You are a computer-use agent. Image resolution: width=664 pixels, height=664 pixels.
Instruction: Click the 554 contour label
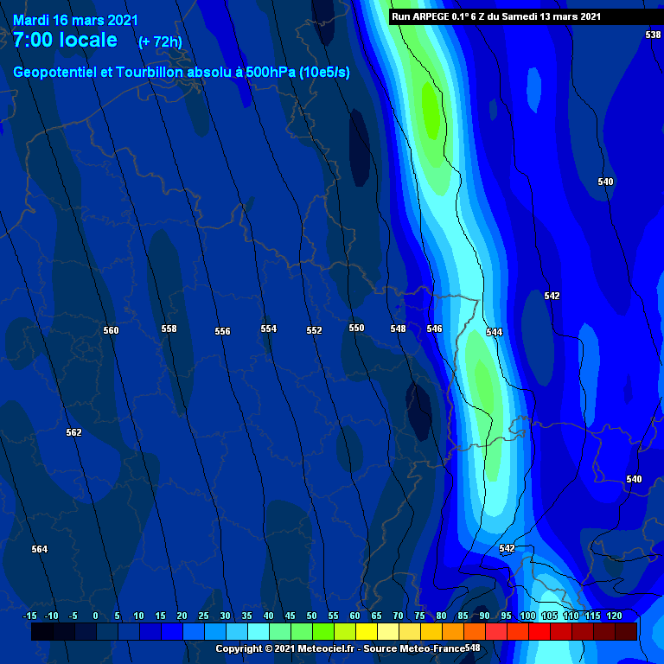(x=268, y=329)
